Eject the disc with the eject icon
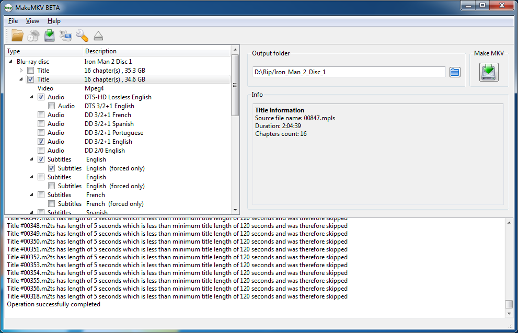This screenshot has height=333, width=518. 98,36
